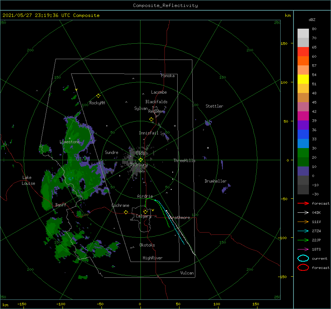This screenshot has width=331, height=309.
Task: Click the Ponoka city label
Action: tap(168, 76)
